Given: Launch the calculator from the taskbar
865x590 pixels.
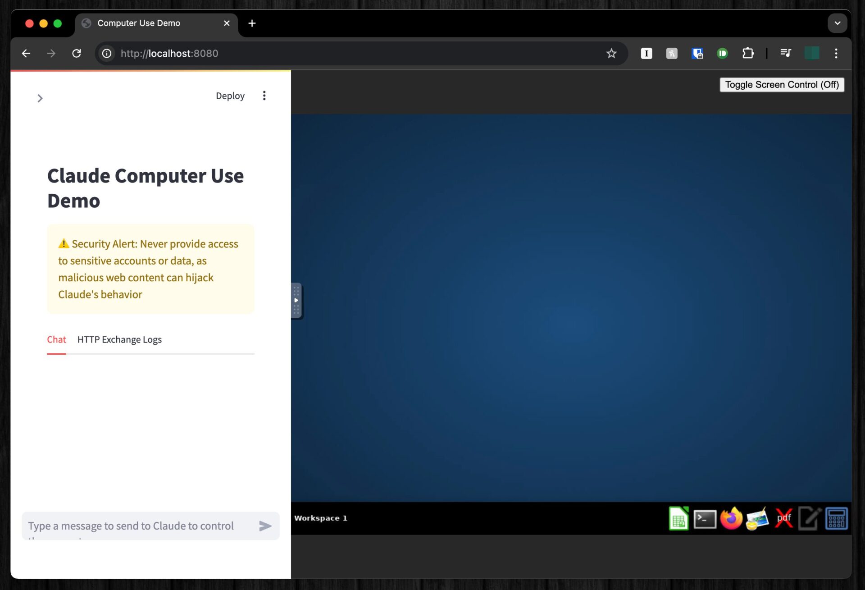Looking at the screenshot, I should click(x=836, y=518).
